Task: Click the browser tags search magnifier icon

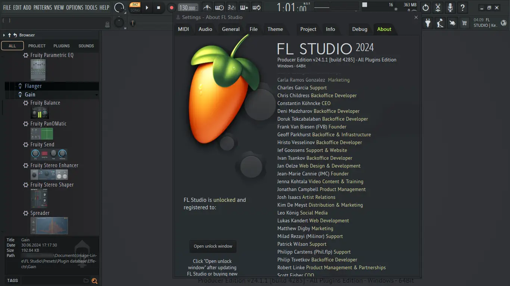Action: 94,281
